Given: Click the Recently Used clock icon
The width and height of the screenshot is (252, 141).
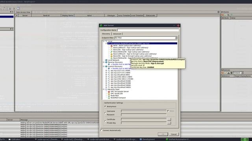Looking at the screenshot, I should pos(106,89).
